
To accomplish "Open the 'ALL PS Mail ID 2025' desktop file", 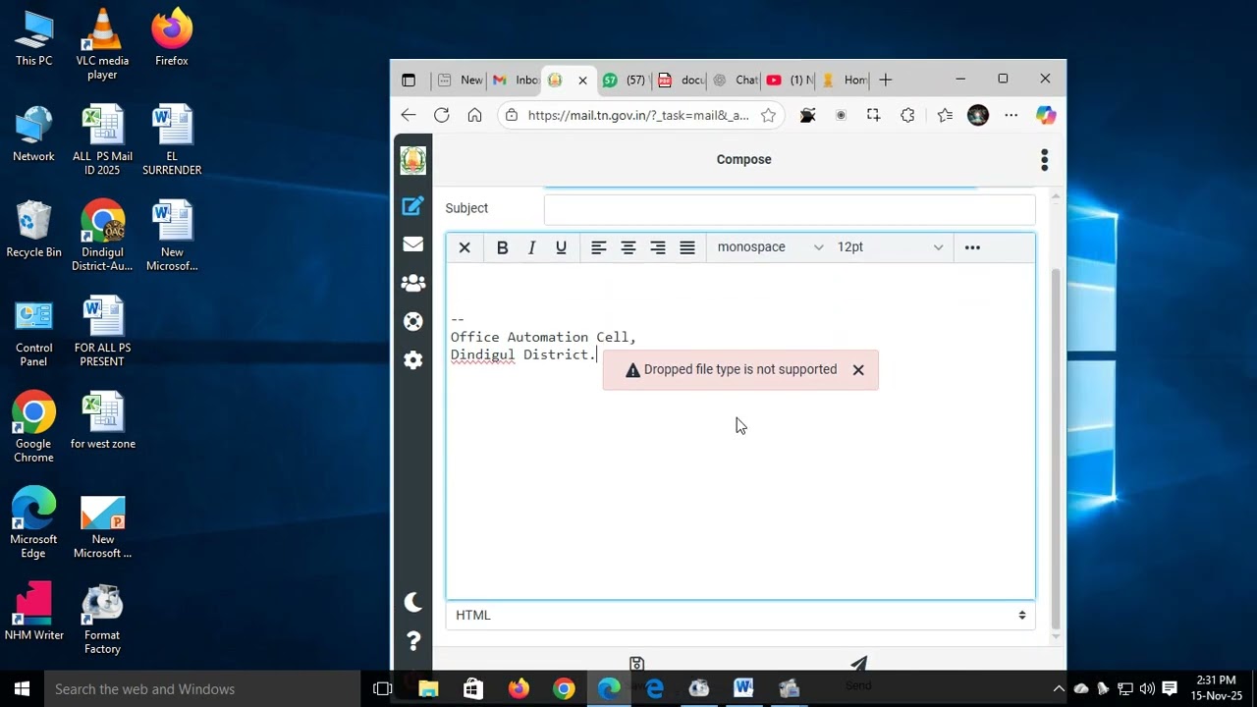I will [102, 141].
